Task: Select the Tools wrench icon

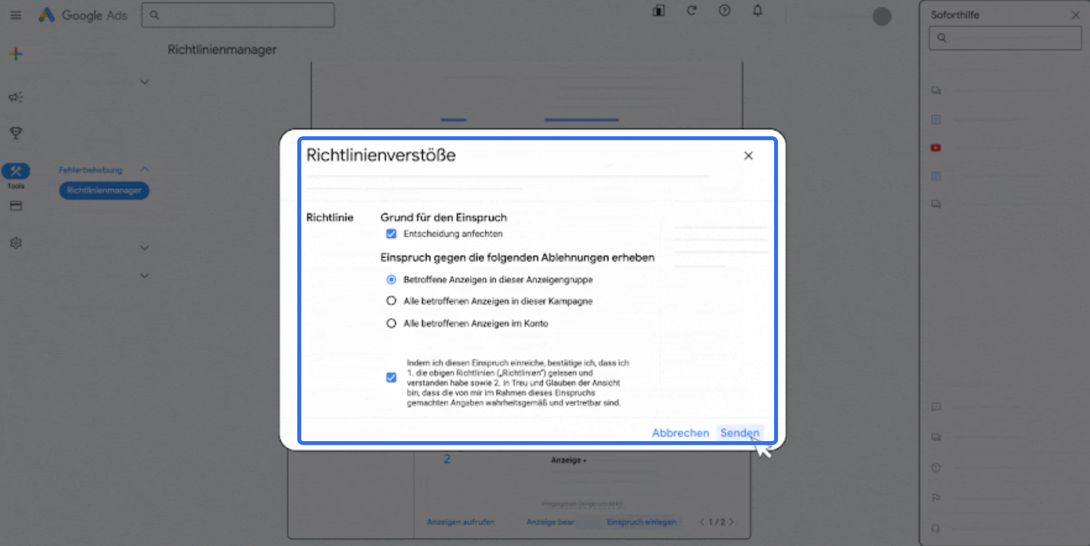Action: pyautogui.click(x=16, y=171)
